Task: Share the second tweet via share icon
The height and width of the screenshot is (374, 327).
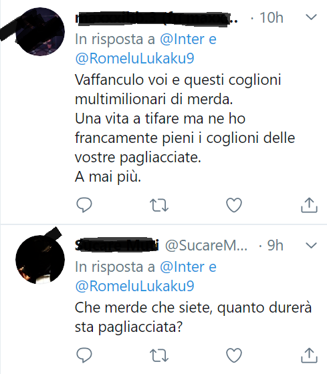Action: pos(309,355)
